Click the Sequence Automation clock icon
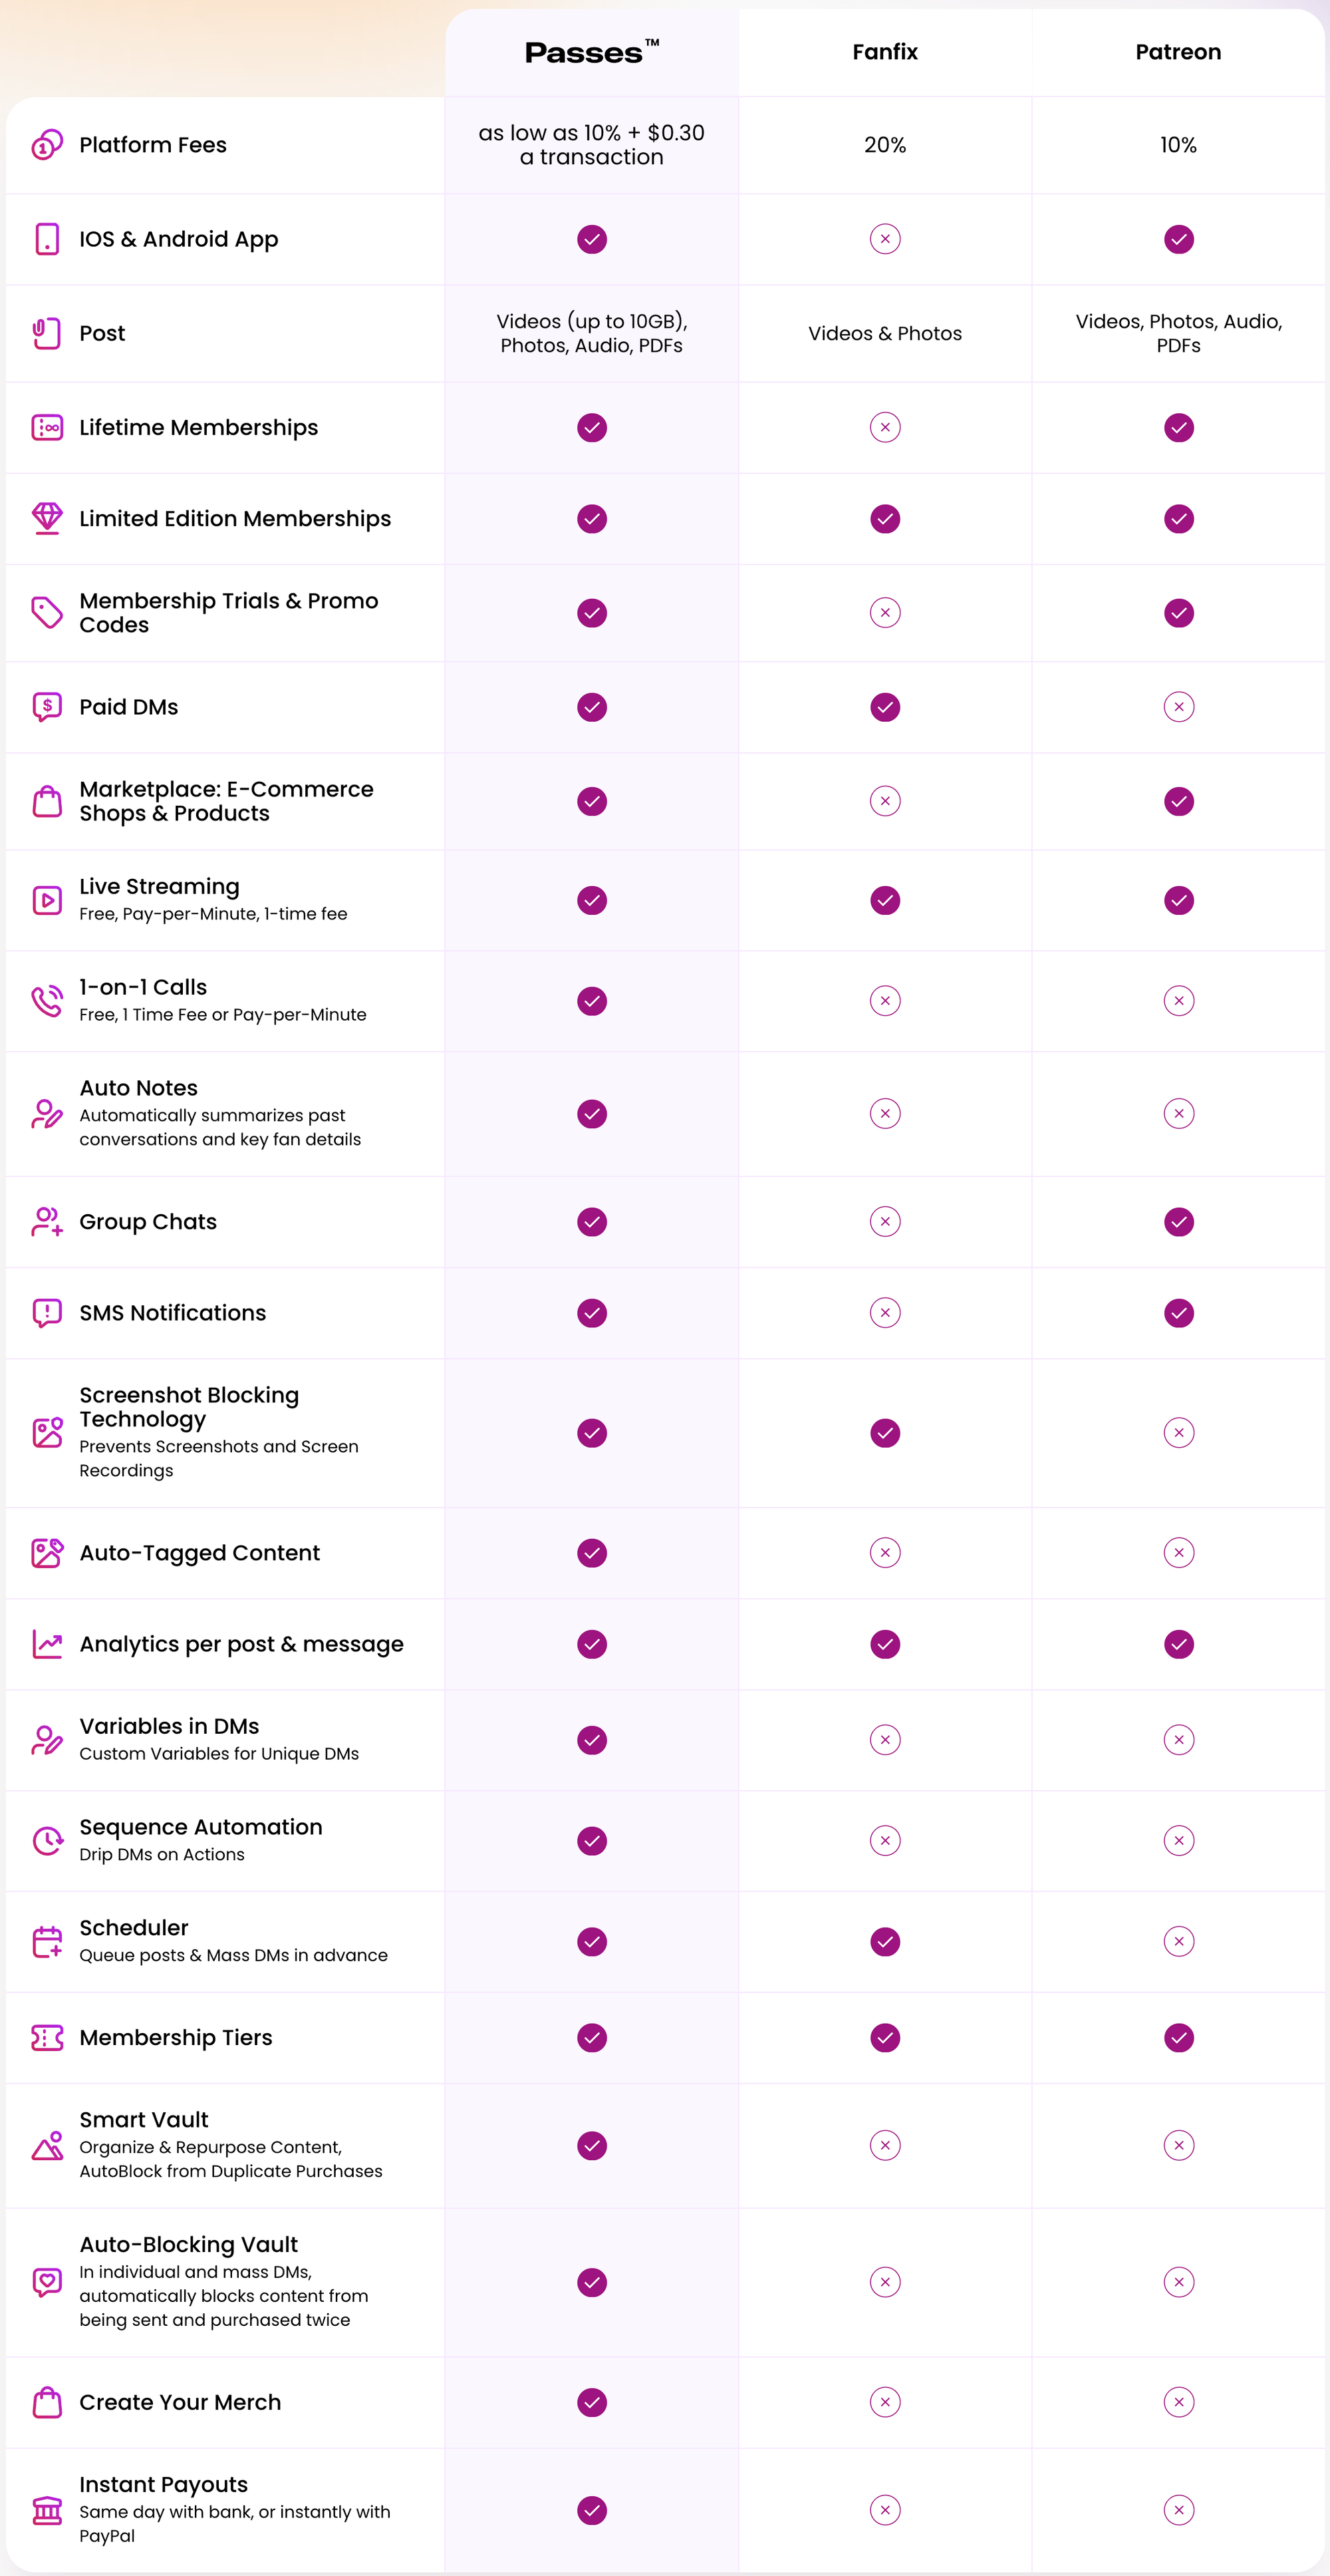 (47, 1840)
